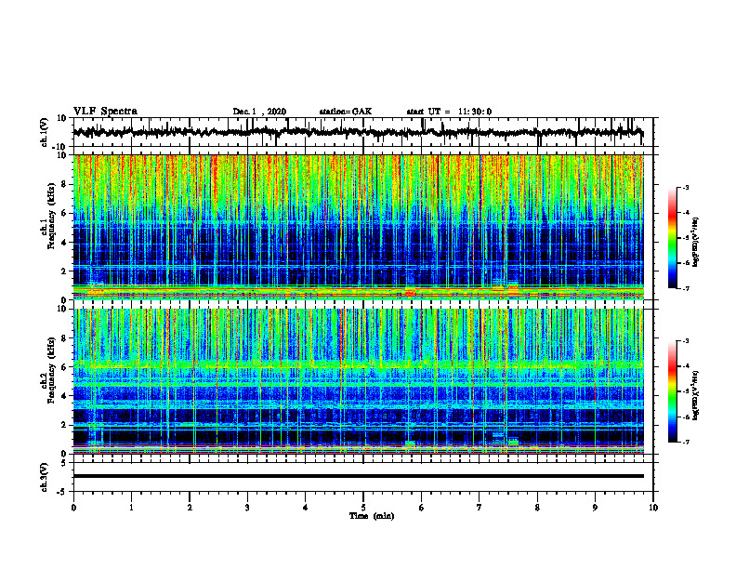Click time axis tick label "8"
The height and width of the screenshot is (569, 736).
pyautogui.click(x=537, y=508)
